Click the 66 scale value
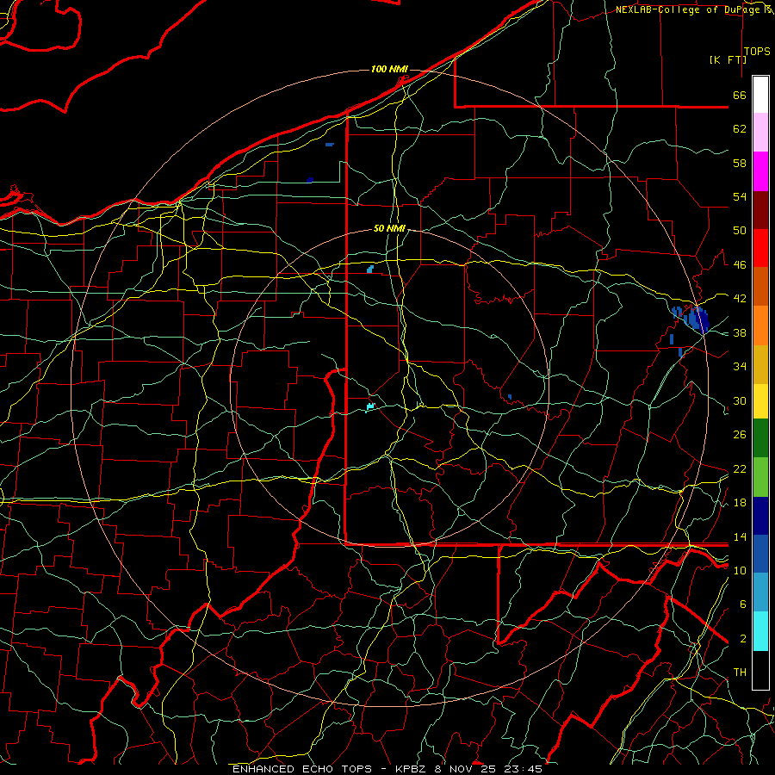This screenshot has width=775, height=775. [740, 96]
